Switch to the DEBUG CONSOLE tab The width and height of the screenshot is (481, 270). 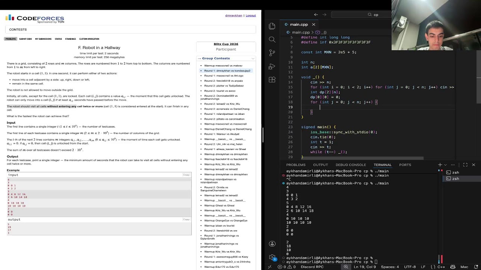click(351, 165)
